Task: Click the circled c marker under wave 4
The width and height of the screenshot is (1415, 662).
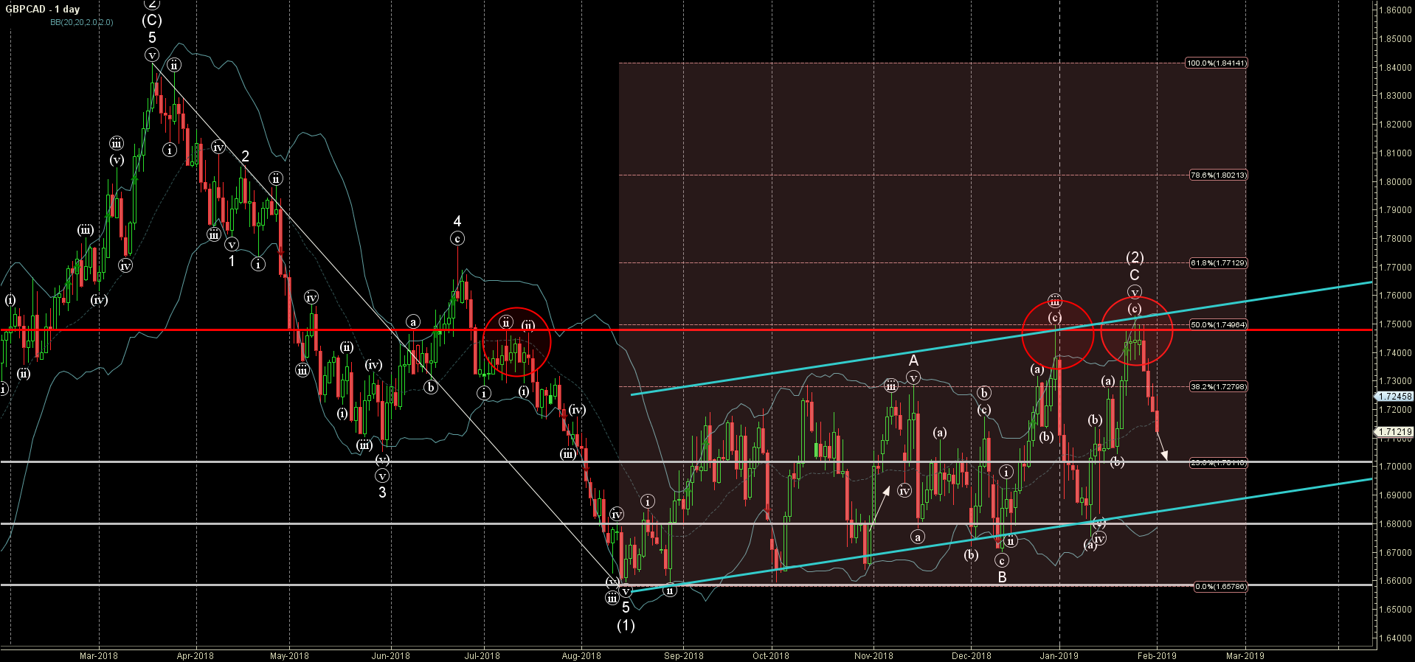Action: coord(457,238)
